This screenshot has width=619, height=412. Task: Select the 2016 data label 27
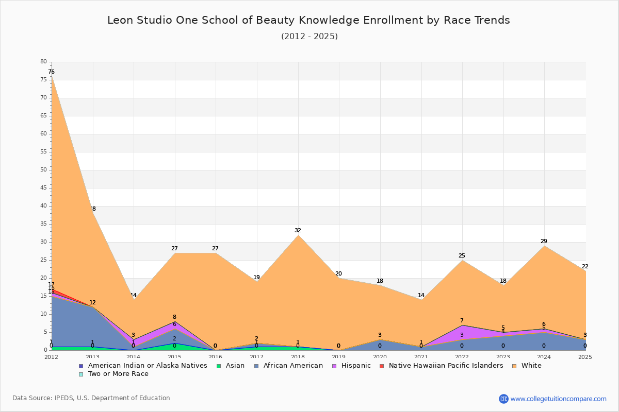click(215, 248)
